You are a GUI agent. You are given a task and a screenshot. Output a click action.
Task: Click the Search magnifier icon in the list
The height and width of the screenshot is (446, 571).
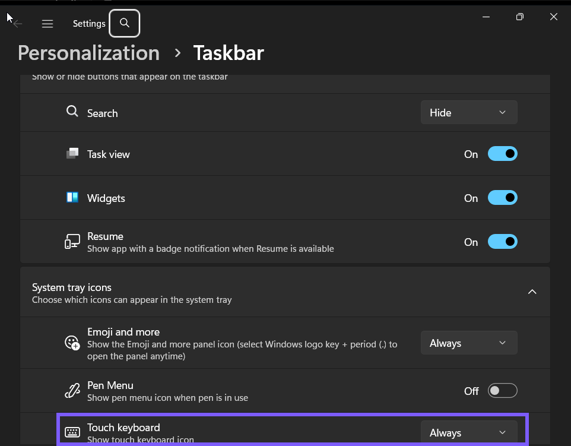[72, 111]
